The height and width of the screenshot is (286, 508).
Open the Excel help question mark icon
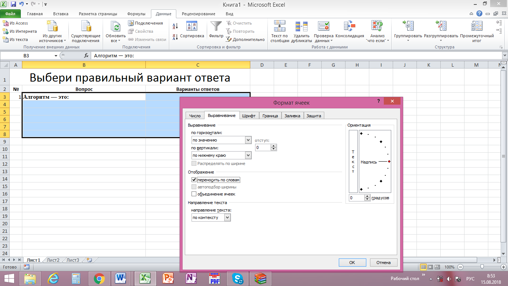coord(480,14)
